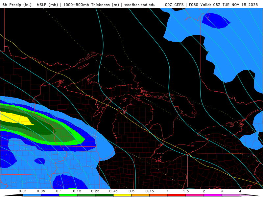Click the 'MSLP (mb)' title label
The image size is (263, 197).
(47, 5)
